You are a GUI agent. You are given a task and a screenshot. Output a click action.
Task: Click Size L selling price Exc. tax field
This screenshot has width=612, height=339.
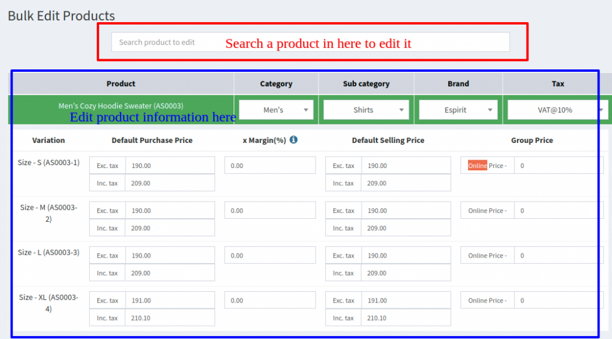tap(405, 255)
